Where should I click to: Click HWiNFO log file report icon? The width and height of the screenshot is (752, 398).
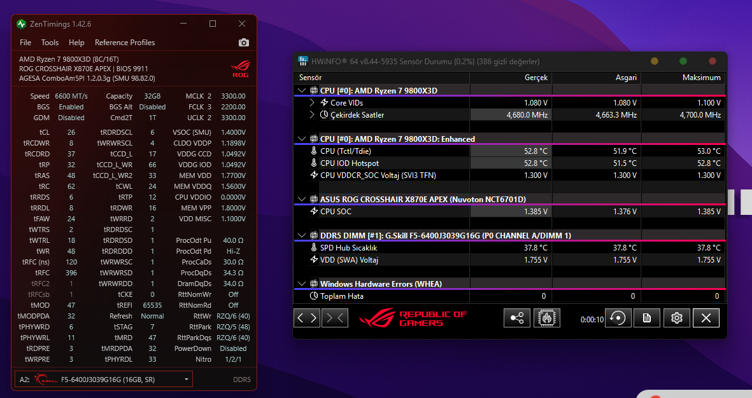[x=646, y=317]
